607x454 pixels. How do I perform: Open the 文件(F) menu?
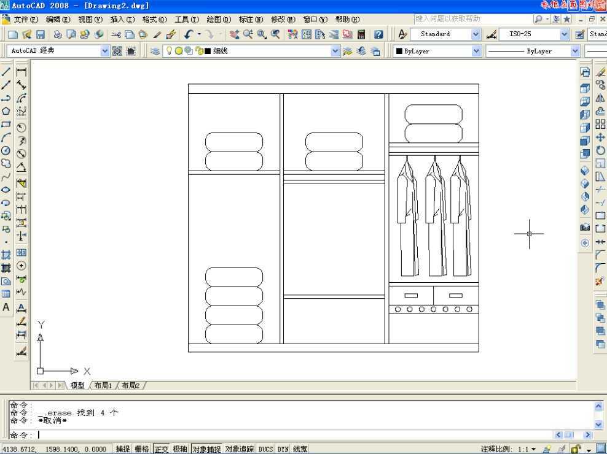26,20
